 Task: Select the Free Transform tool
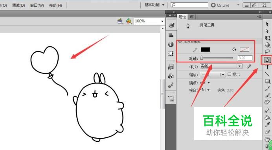(267, 38)
